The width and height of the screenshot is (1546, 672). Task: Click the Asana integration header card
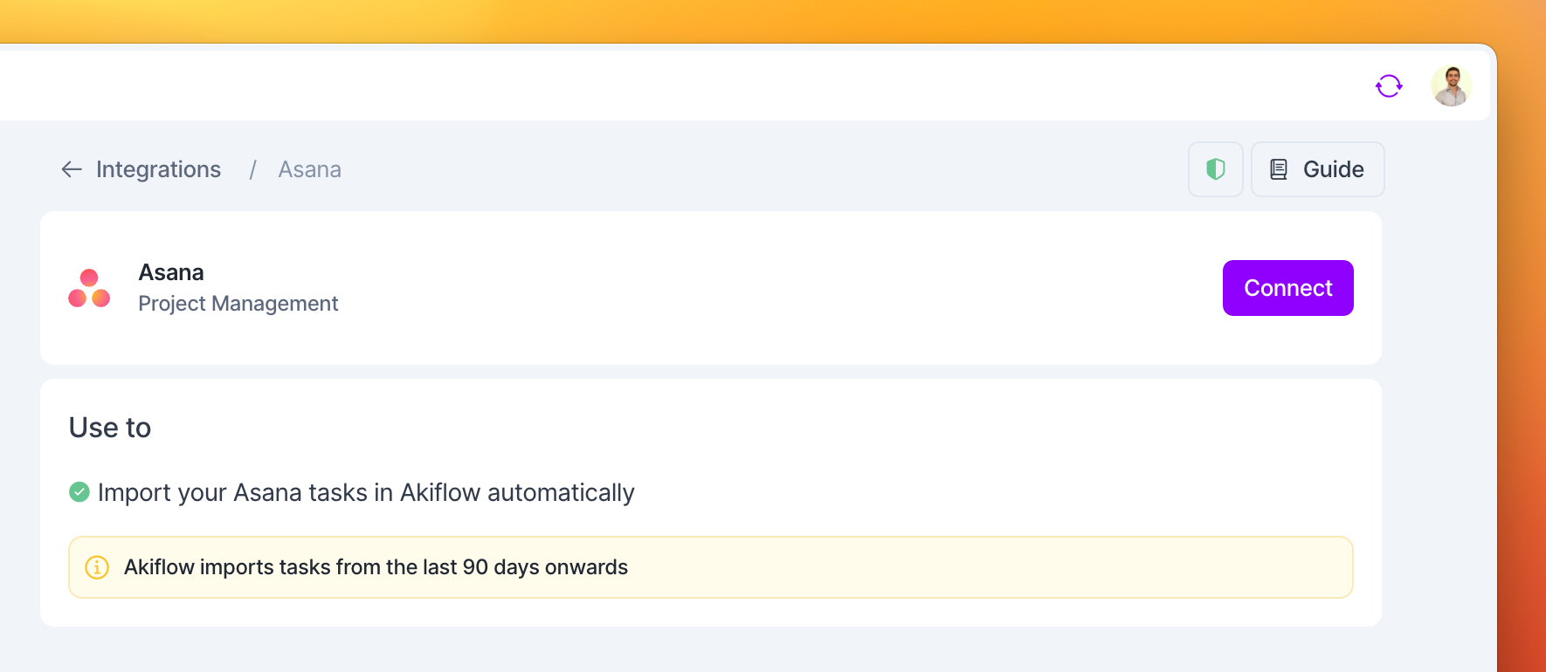coord(711,288)
